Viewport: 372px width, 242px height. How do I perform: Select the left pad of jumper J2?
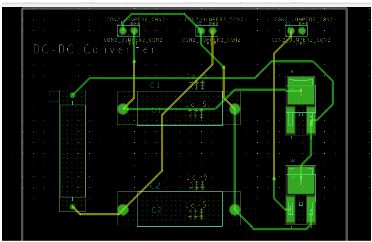[x=201, y=32]
